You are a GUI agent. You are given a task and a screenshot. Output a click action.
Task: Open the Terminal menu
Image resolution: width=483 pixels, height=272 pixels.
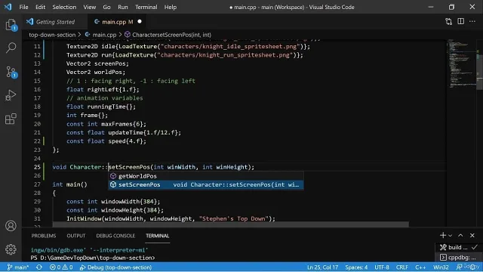click(x=146, y=7)
